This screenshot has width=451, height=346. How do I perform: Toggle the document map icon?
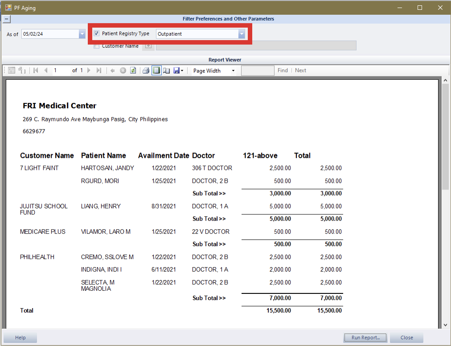click(12, 70)
